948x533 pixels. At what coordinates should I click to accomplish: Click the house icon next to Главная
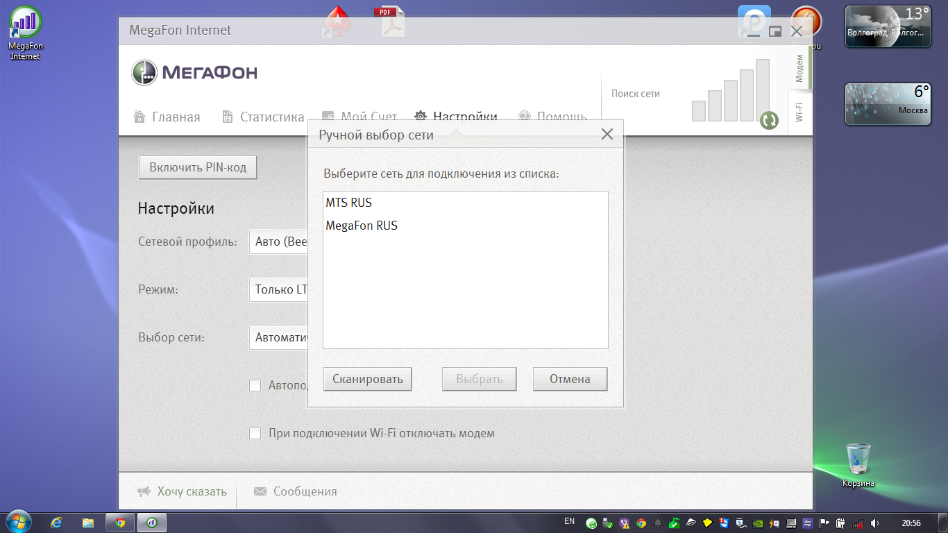(x=139, y=116)
